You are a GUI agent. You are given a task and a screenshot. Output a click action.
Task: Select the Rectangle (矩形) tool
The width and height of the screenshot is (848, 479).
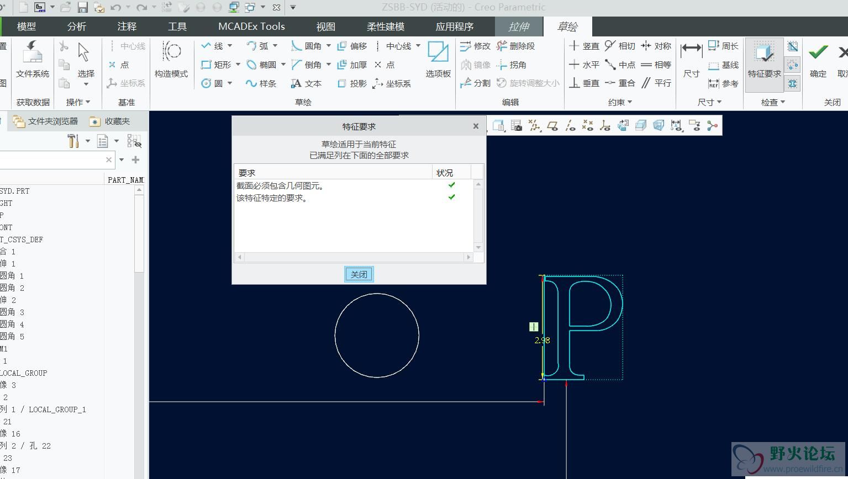pyautogui.click(x=216, y=65)
